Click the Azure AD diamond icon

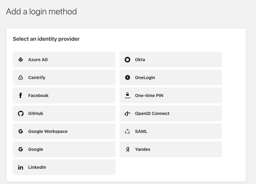click(21, 60)
